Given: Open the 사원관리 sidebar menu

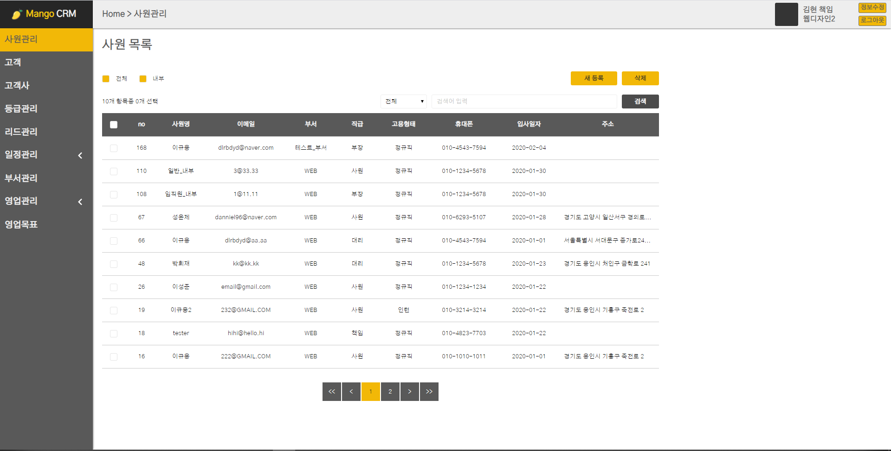Looking at the screenshot, I should pos(21,39).
